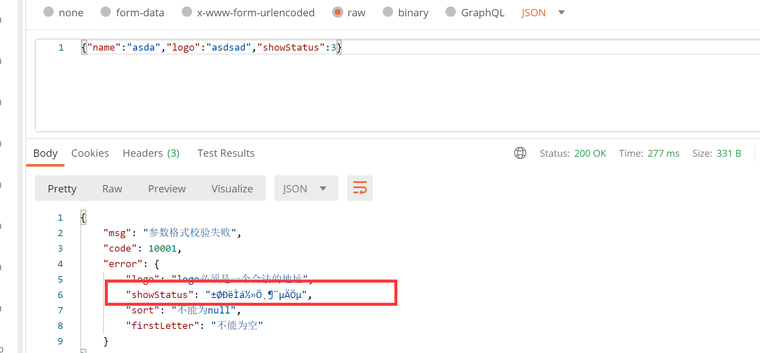Click inside the request body editor
Image resolution: width=760 pixels, height=353 pixels.
coord(397,86)
